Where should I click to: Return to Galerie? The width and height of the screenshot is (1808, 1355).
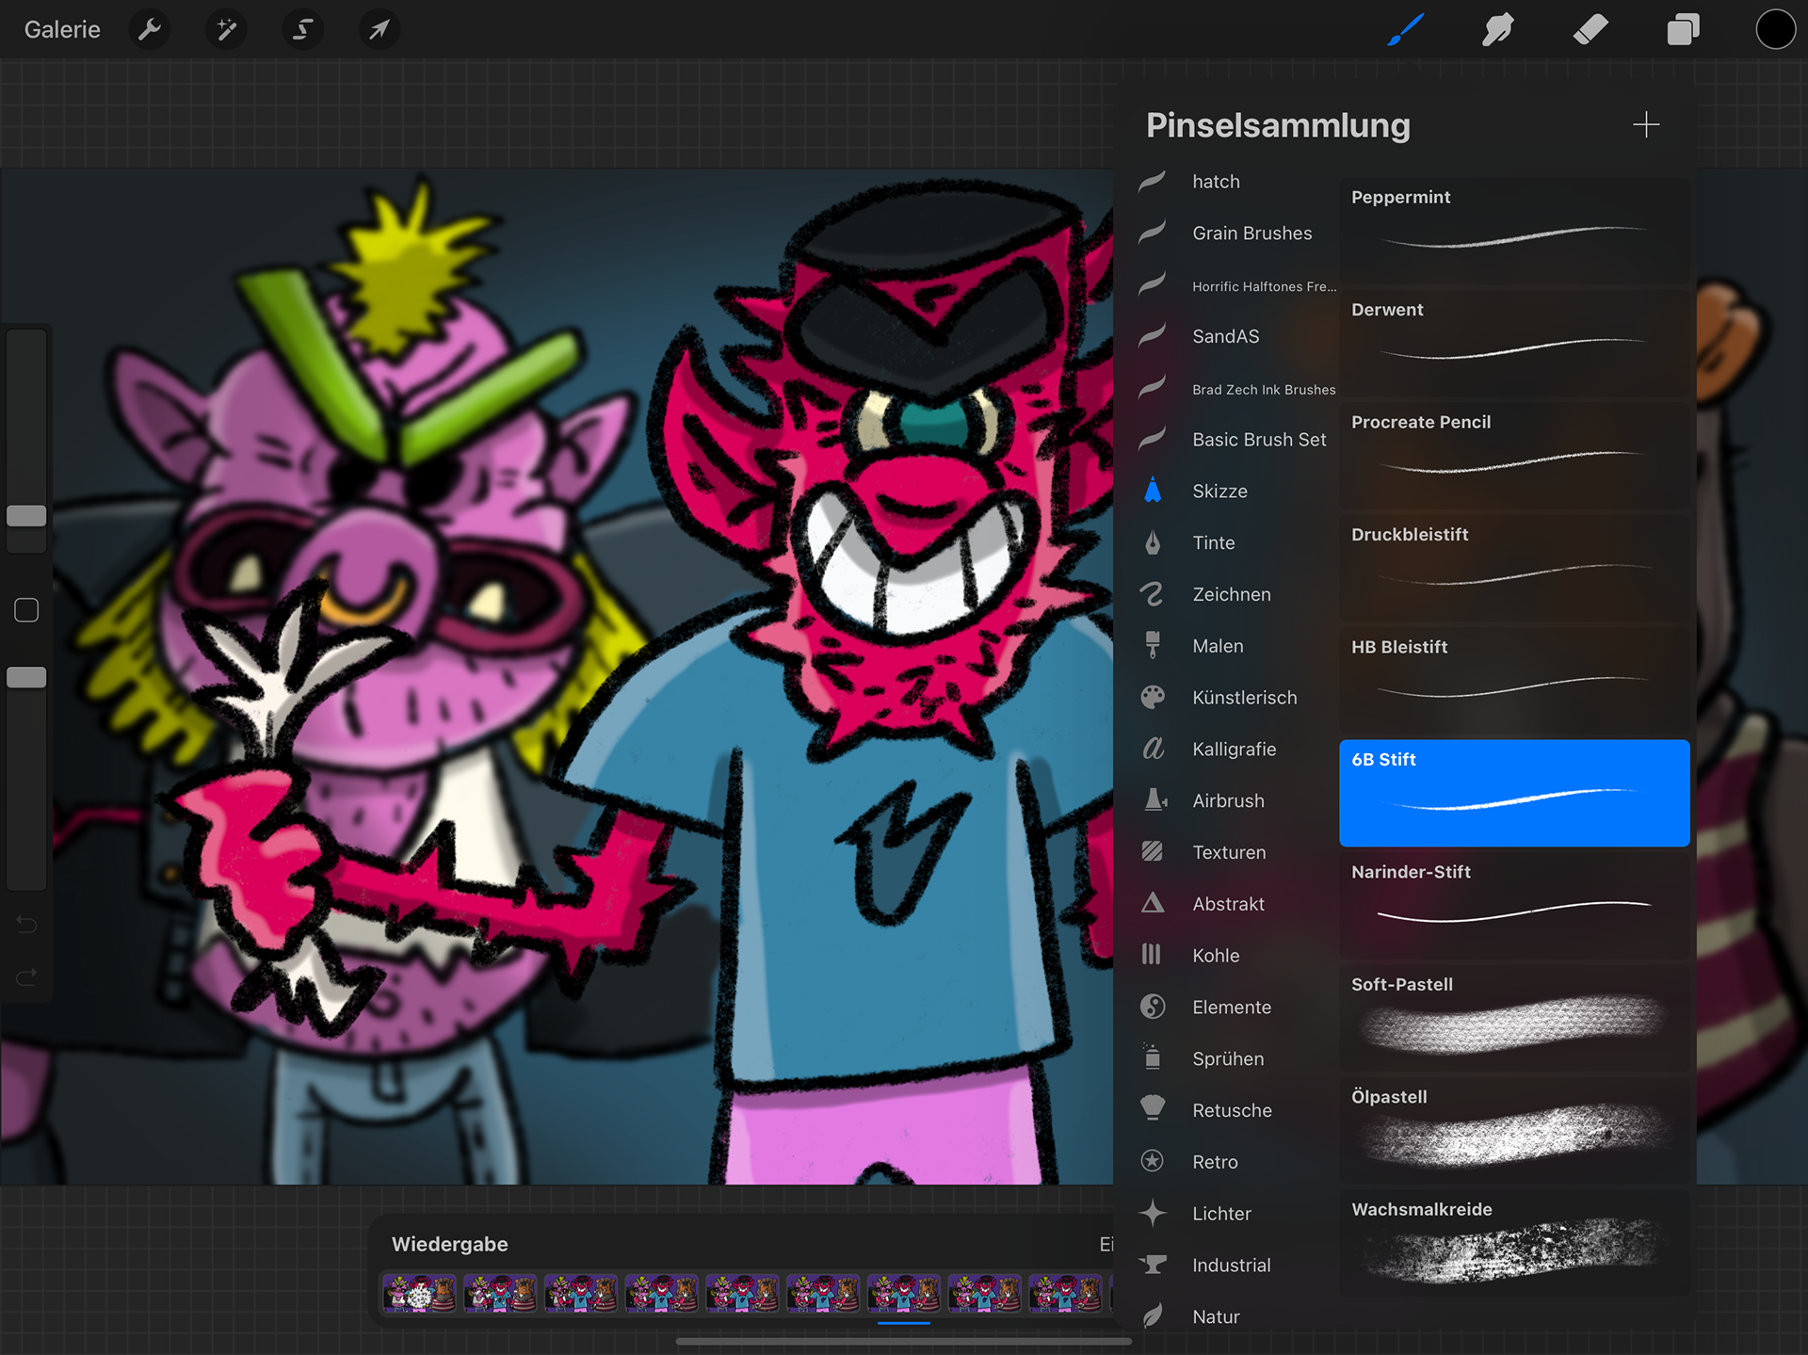point(62,29)
